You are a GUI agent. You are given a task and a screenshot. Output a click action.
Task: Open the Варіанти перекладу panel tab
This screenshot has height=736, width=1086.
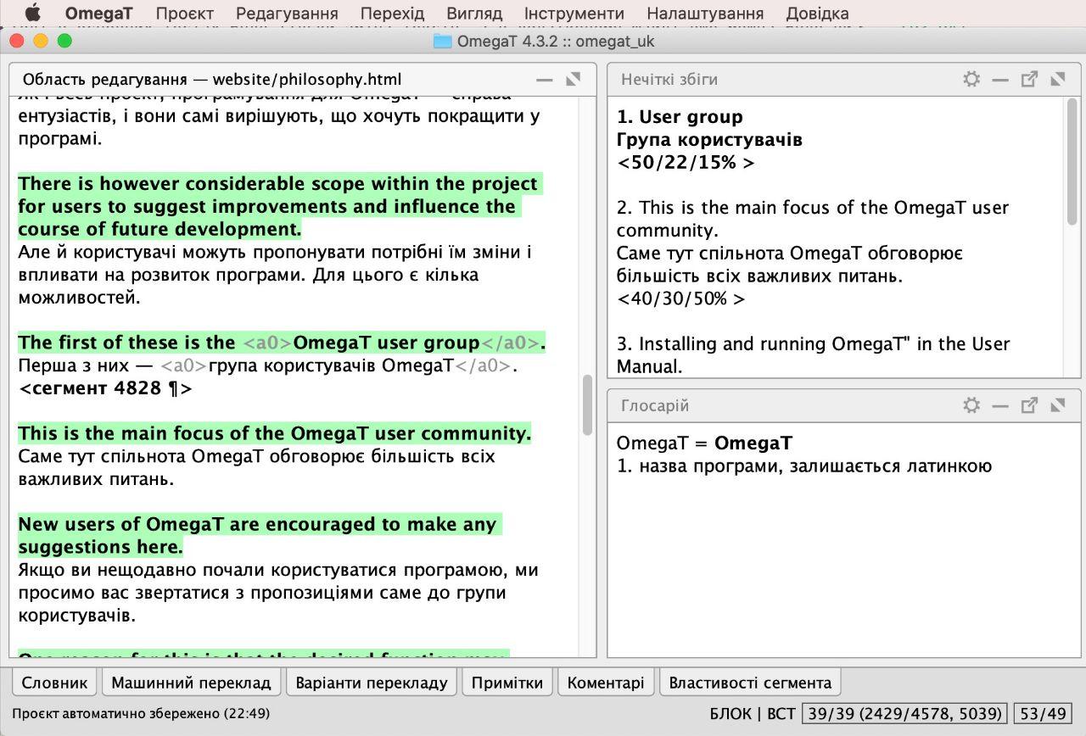point(371,683)
